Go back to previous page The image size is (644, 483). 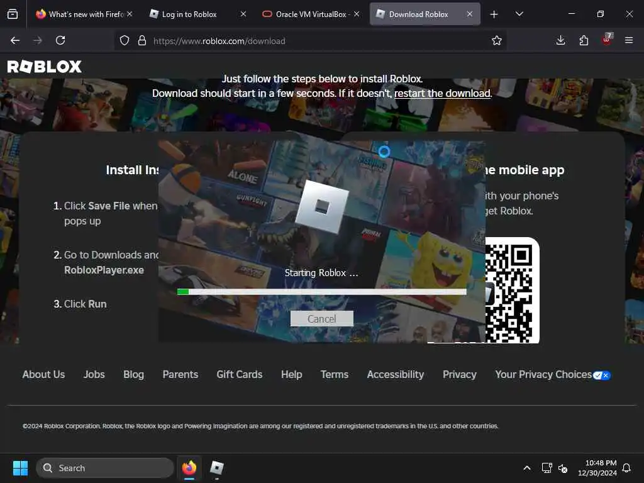15,40
